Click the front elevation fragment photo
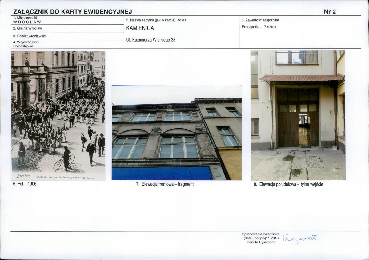 pyautogui.click(x=177, y=133)
